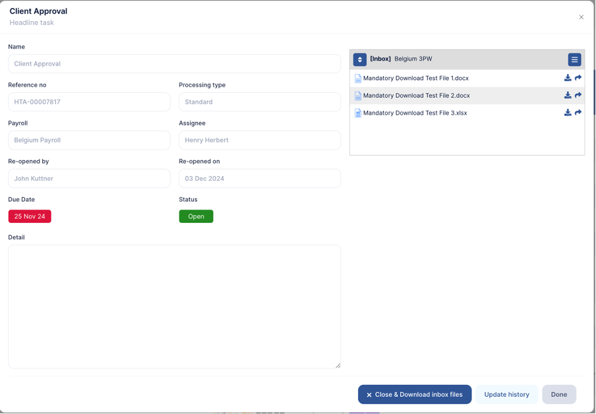
Task: Click the red 25 Nov 24 due date badge
Action: click(x=29, y=216)
